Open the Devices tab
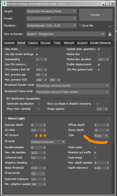 coord(45,43)
